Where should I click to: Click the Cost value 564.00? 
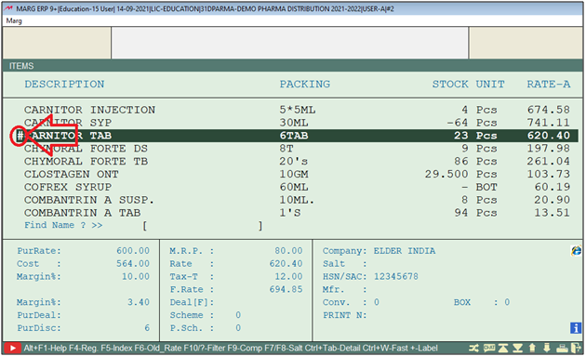133,264
